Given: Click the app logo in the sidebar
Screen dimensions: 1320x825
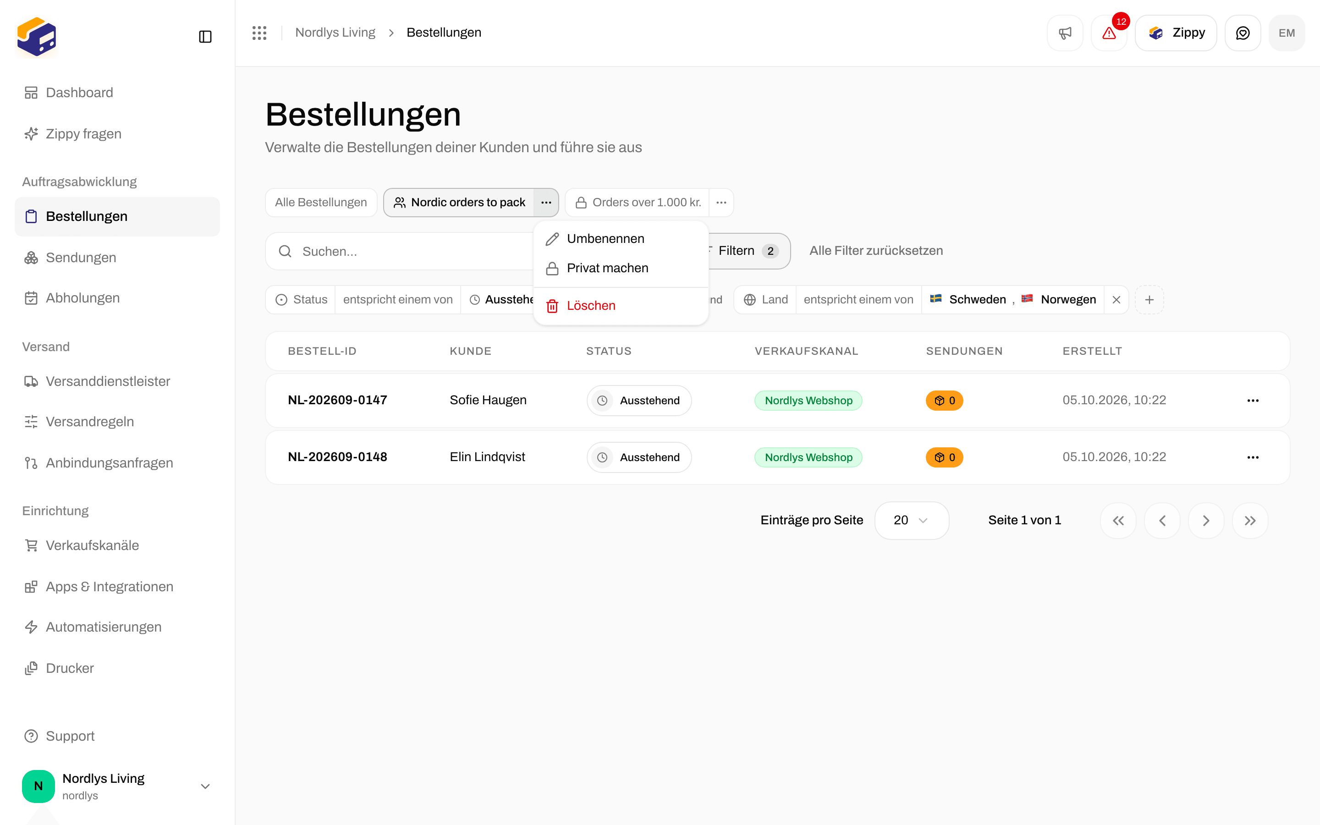Looking at the screenshot, I should [x=37, y=37].
